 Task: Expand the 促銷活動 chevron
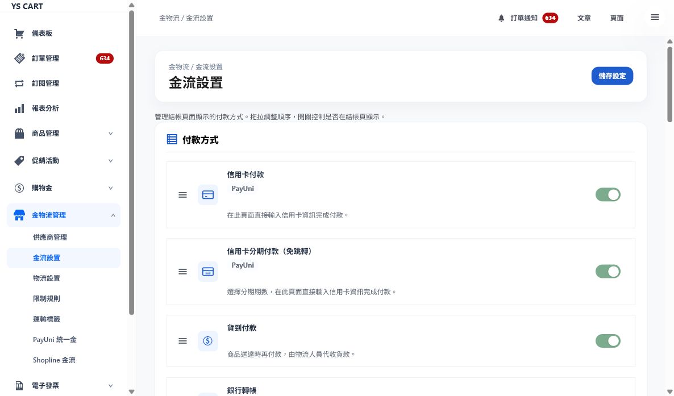click(x=110, y=161)
